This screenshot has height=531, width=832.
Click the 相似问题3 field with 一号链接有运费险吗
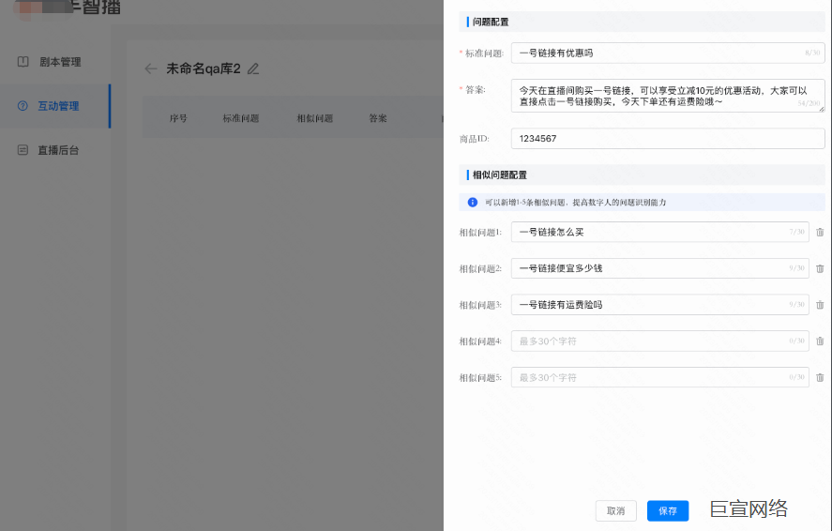click(659, 305)
